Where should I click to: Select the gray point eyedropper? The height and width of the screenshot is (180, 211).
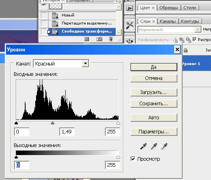click(154, 146)
